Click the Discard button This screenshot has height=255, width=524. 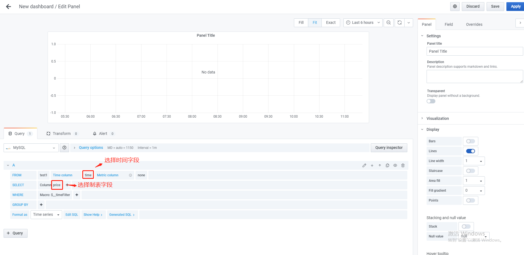tap(473, 7)
